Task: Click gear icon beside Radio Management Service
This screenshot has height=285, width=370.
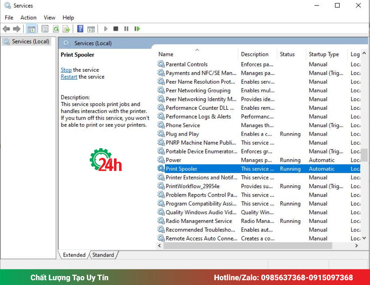Action: (161, 221)
